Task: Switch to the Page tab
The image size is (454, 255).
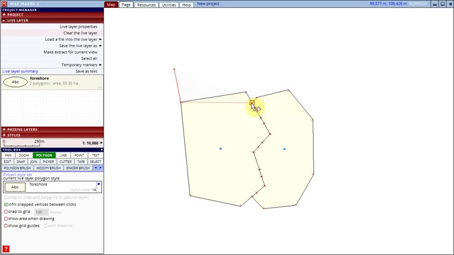Action: 126,5
